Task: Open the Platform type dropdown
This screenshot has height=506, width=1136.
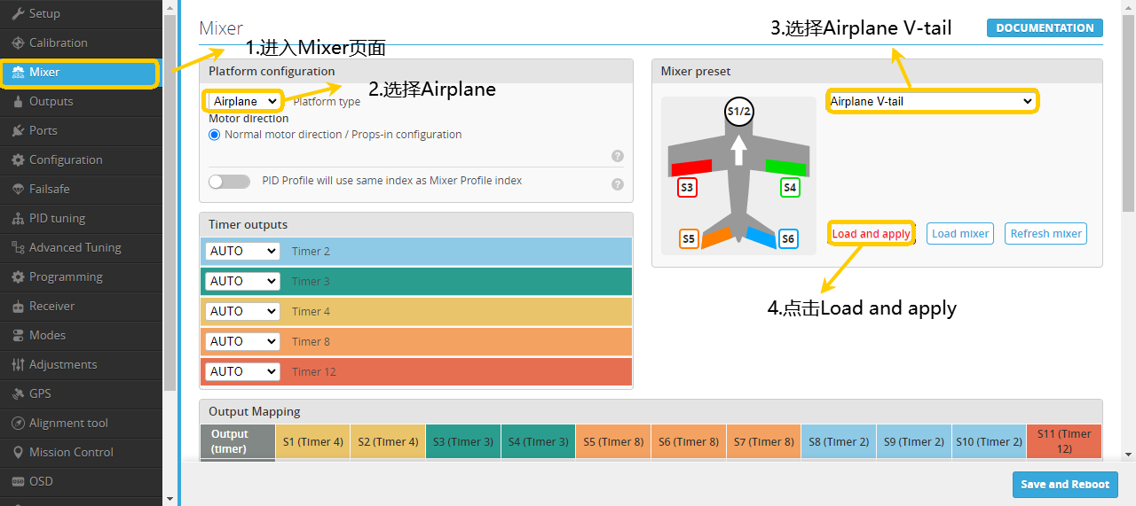Action: (244, 101)
